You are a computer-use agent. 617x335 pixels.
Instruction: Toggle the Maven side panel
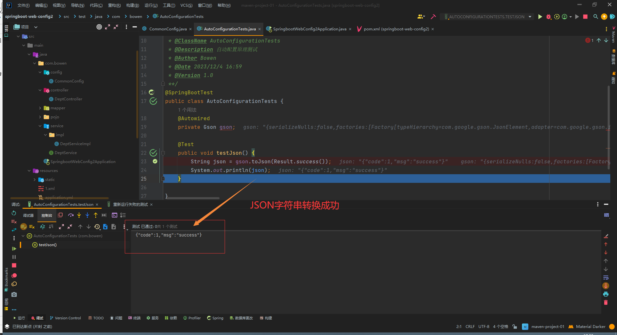pyautogui.click(x=613, y=35)
